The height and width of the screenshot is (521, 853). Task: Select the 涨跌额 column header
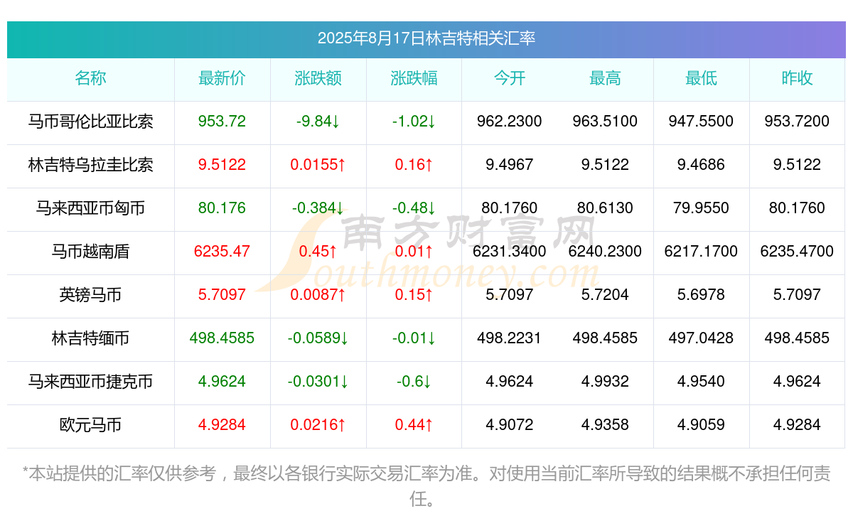[x=318, y=78]
